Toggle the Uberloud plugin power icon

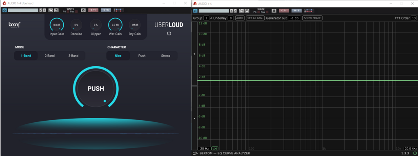pos(169,33)
